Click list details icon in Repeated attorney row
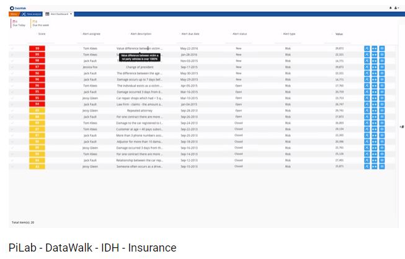Viewport: 405px width, 259px height. [382, 111]
